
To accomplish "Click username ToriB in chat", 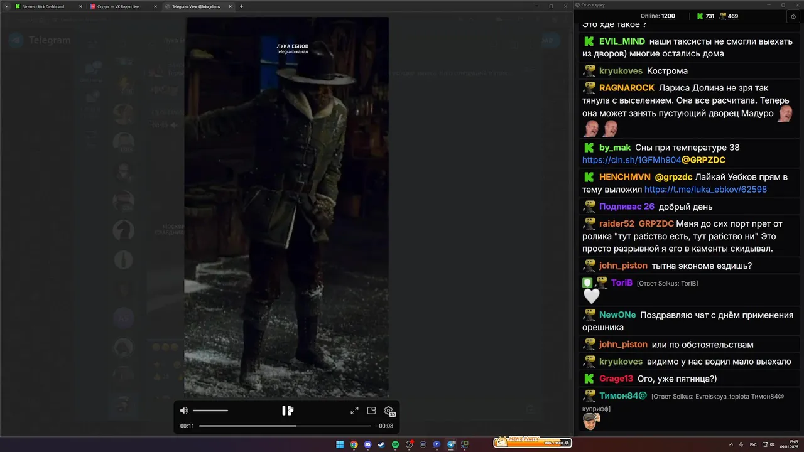I will (x=622, y=282).
